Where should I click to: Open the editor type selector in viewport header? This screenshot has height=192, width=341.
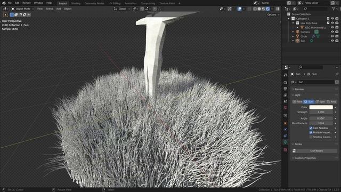(5, 9)
